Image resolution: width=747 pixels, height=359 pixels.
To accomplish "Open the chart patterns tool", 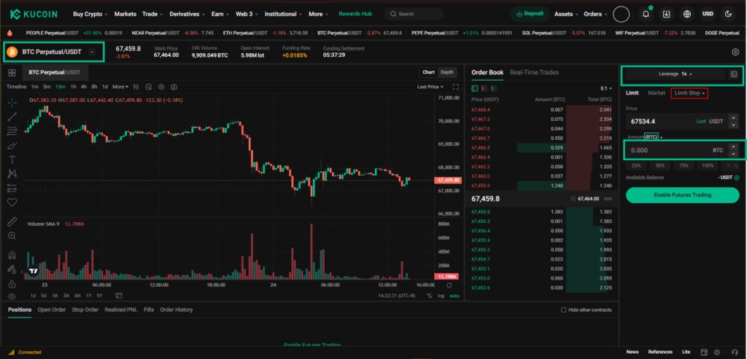I will pyautogui.click(x=12, y=174).
